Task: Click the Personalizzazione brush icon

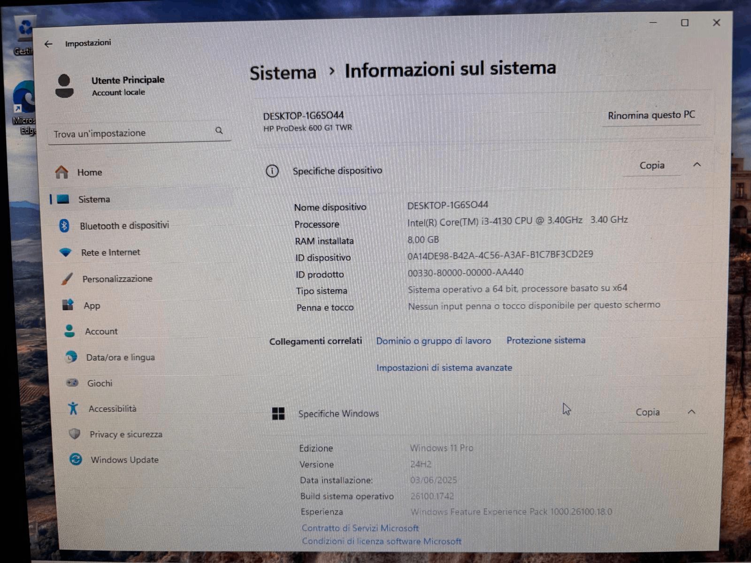Action: point(67,279)
